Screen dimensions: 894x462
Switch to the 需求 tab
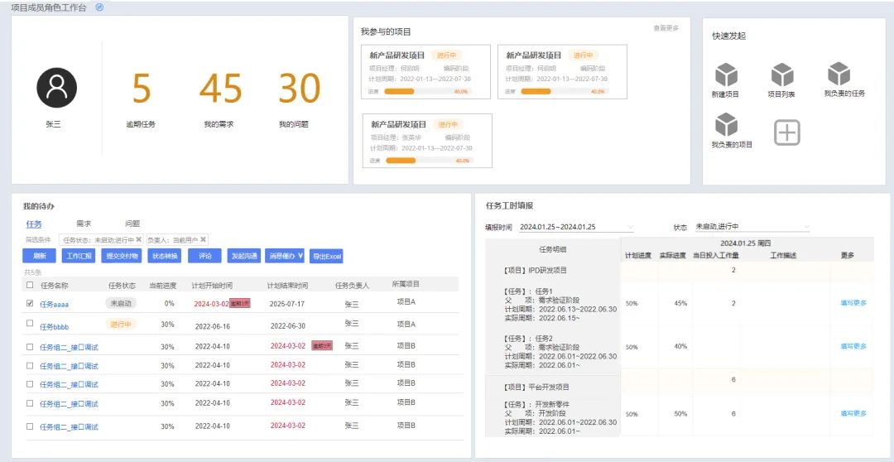[x=84, y=224]
